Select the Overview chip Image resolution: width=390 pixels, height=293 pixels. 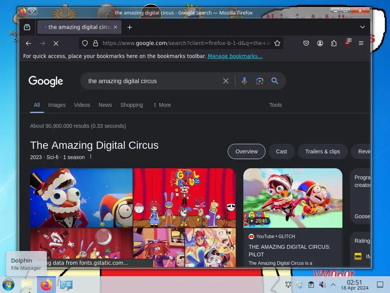point(246,151)
